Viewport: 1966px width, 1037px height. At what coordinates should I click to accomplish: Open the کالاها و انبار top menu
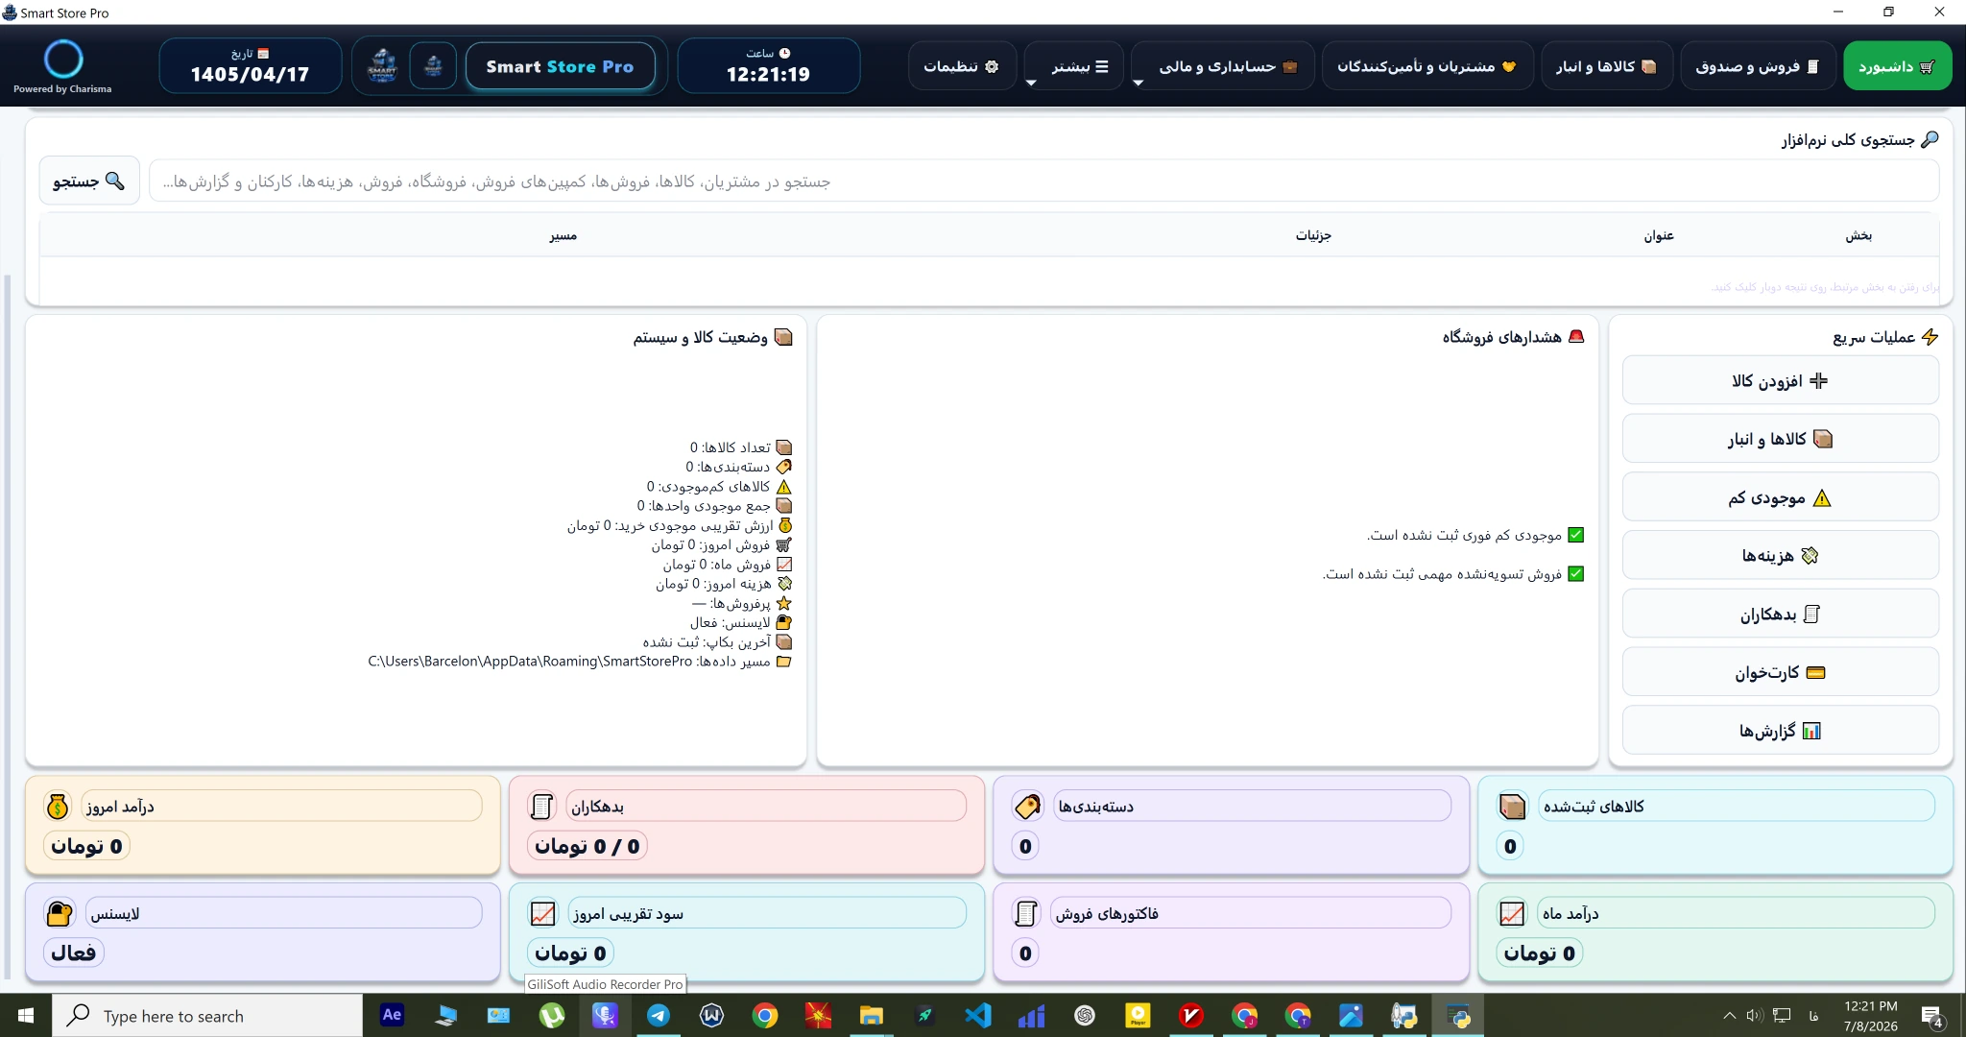coord(1607,66)
